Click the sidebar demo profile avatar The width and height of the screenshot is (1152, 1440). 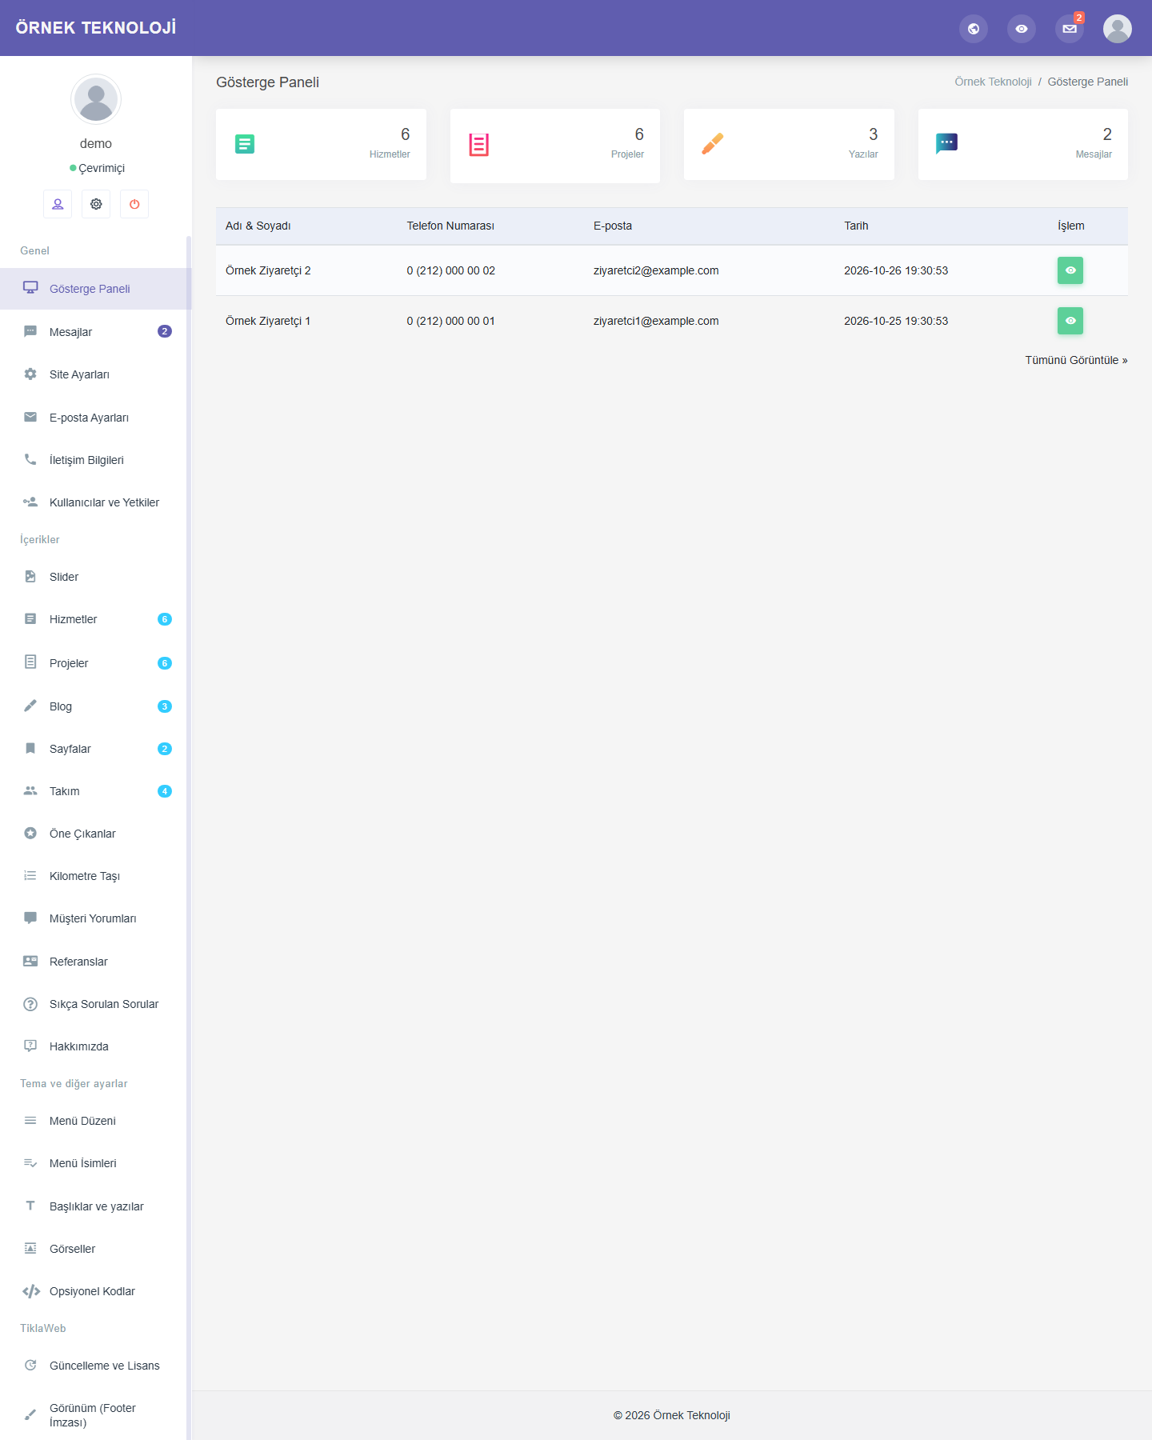(x=96, y=99)
